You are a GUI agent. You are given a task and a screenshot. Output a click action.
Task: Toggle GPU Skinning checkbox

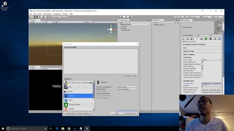[x=202, y=71]
